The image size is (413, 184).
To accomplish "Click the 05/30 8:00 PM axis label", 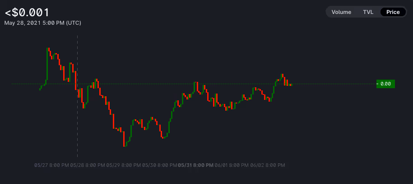I will 160,165.
